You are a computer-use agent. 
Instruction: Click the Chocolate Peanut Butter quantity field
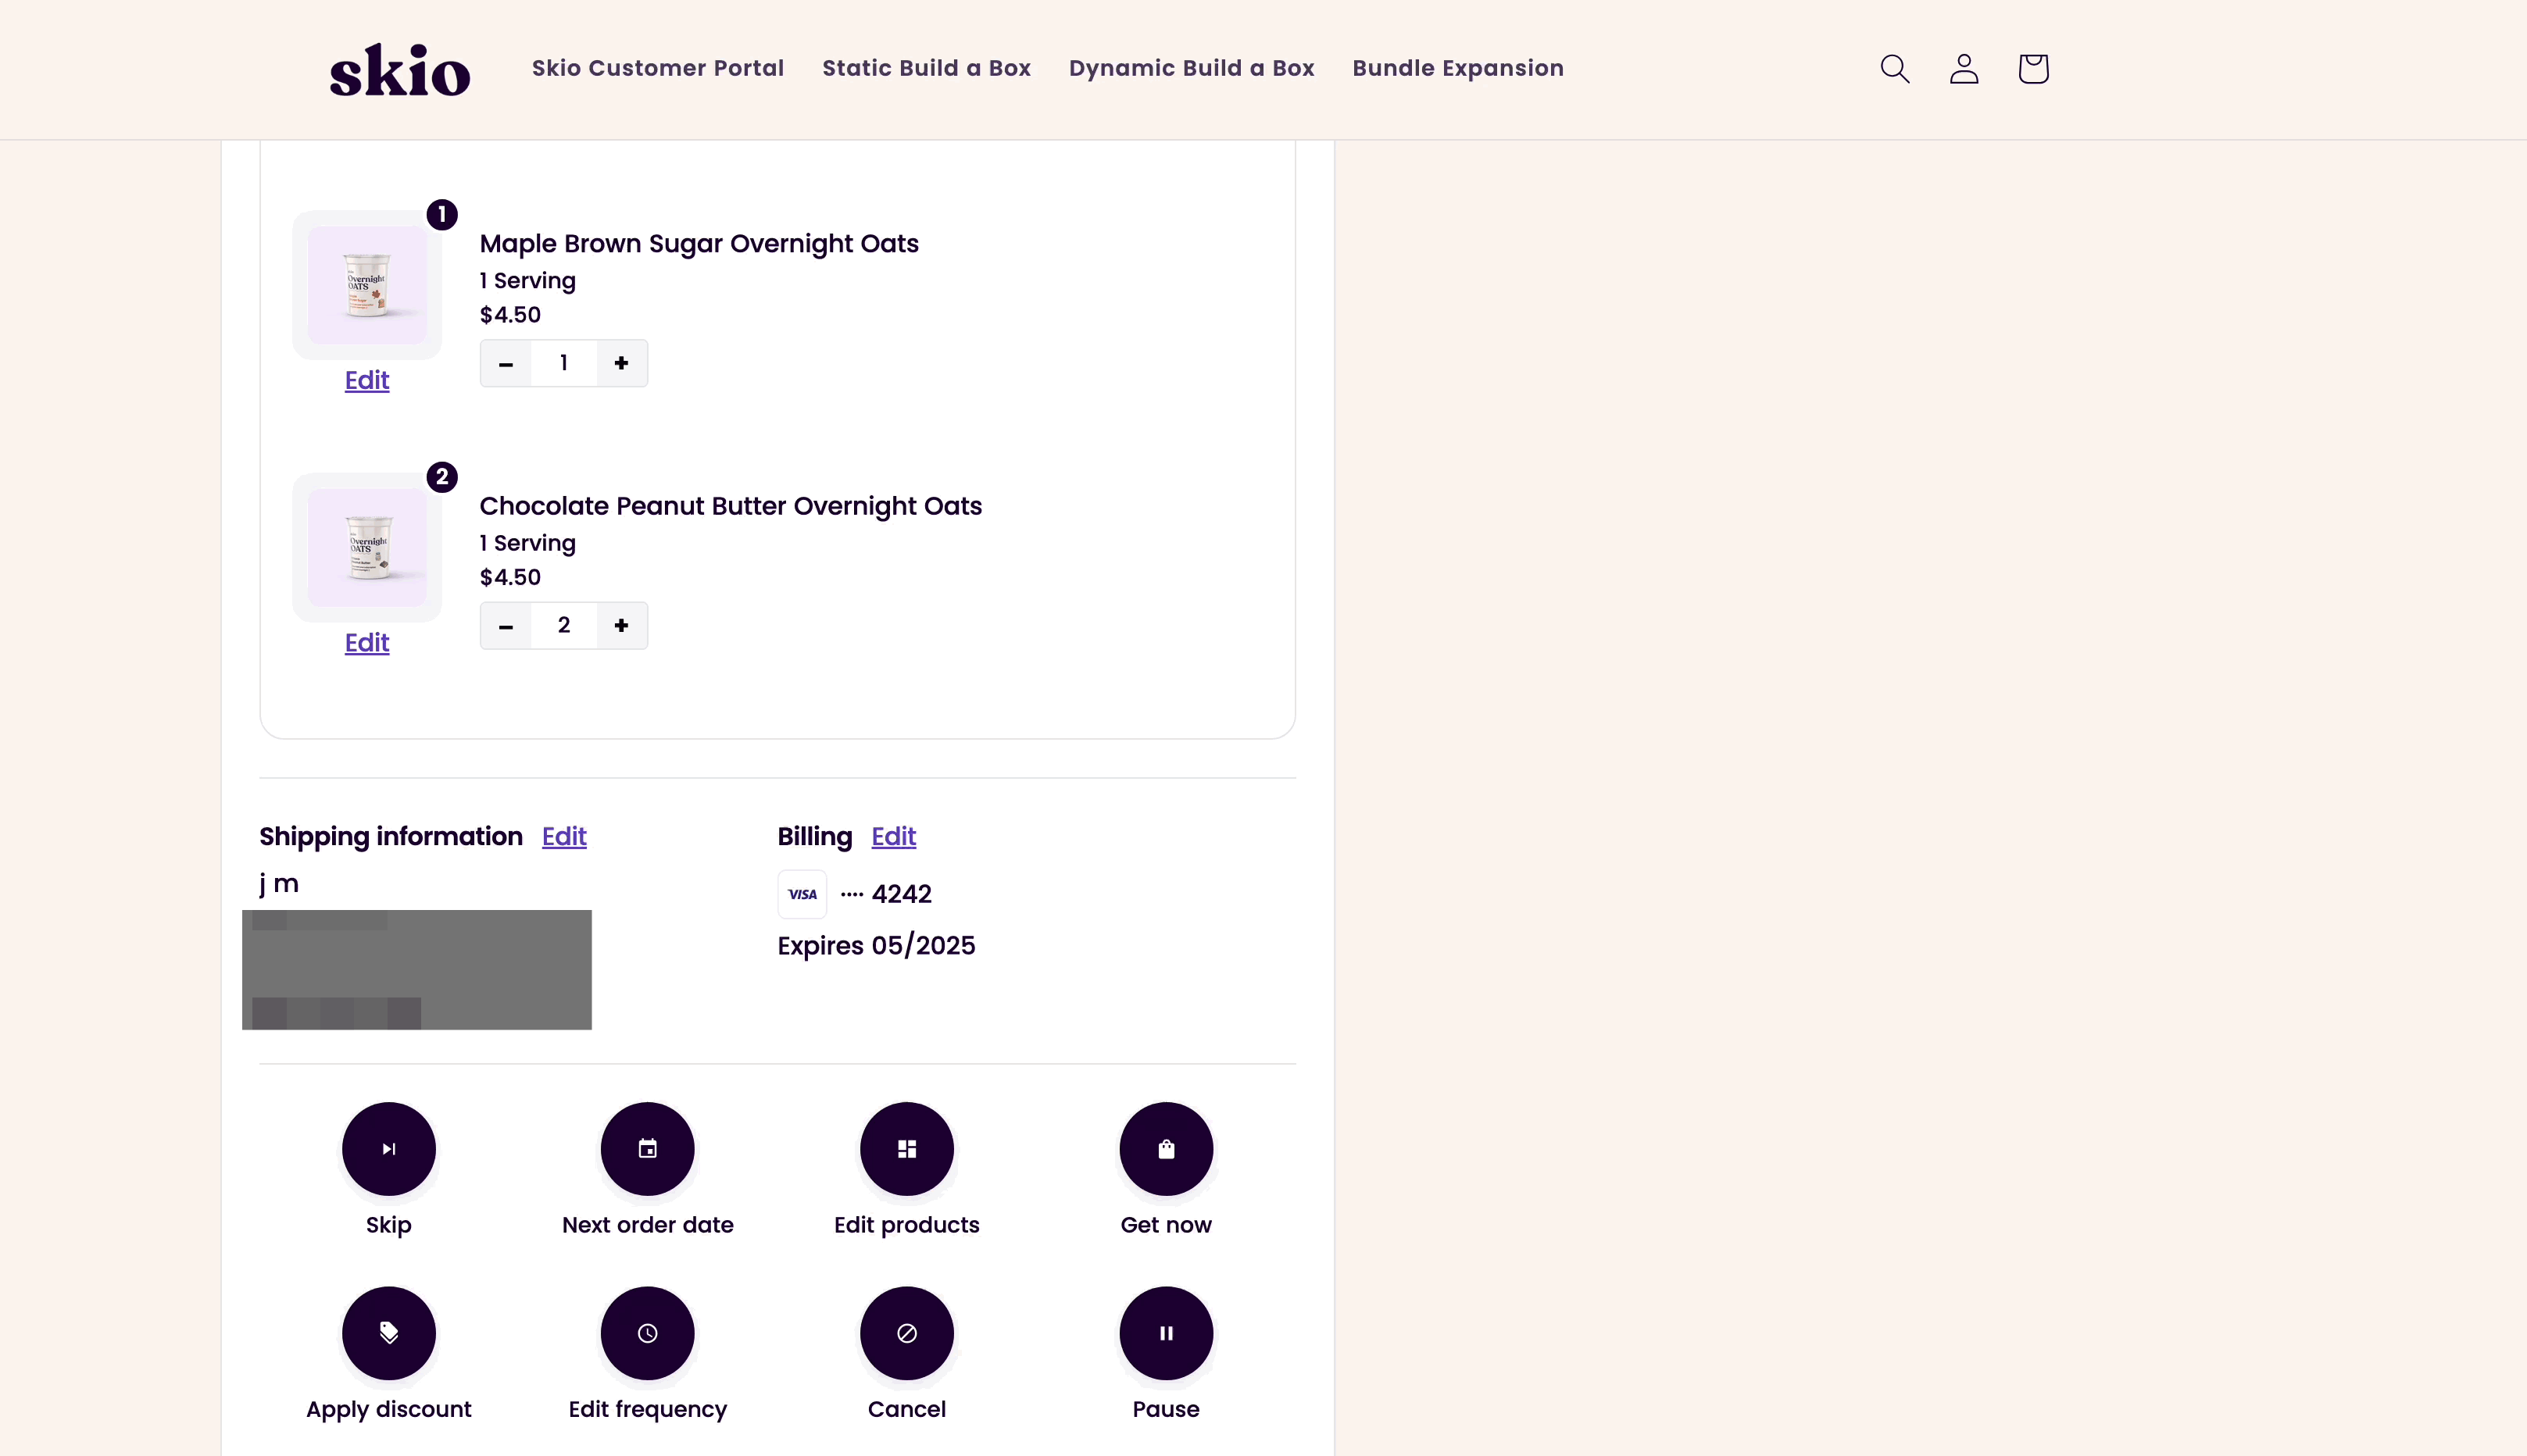pos(564,626)
